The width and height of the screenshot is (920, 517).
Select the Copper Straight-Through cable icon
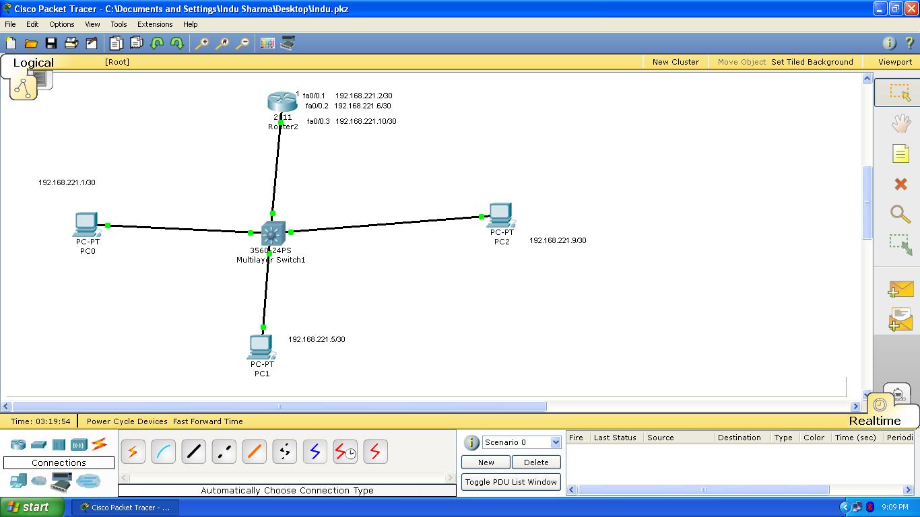(x=193, y=452)
